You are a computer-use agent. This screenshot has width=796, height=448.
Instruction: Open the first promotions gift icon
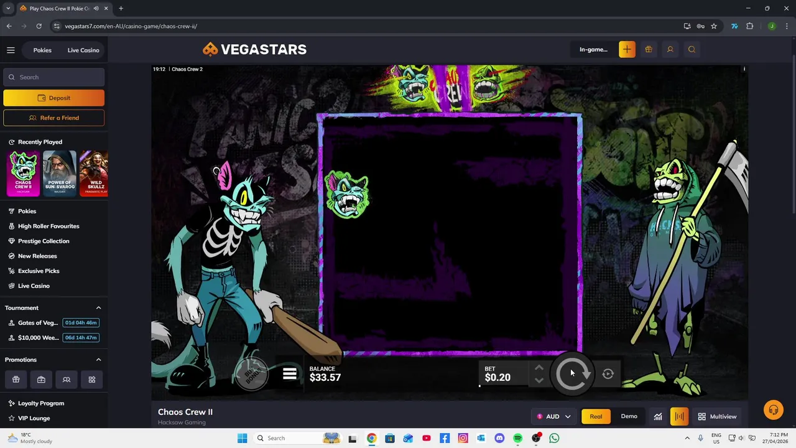pyautogui.click(x=16, y=380)
